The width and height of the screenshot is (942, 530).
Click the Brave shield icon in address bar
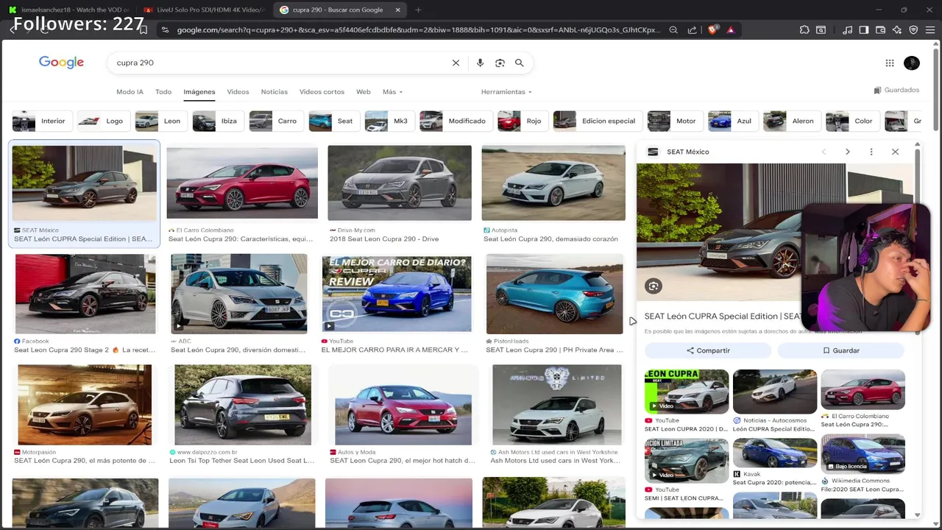712,30
